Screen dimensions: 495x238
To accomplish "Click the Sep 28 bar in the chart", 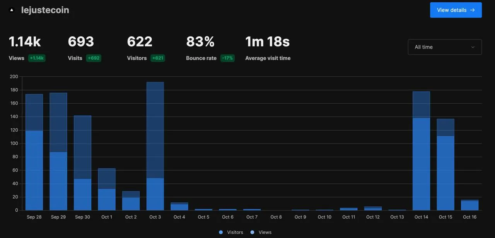I will [34, 152].
